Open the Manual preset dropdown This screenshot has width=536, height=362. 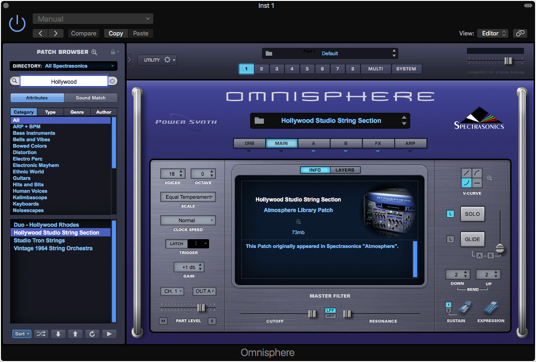tap(93, 19)
